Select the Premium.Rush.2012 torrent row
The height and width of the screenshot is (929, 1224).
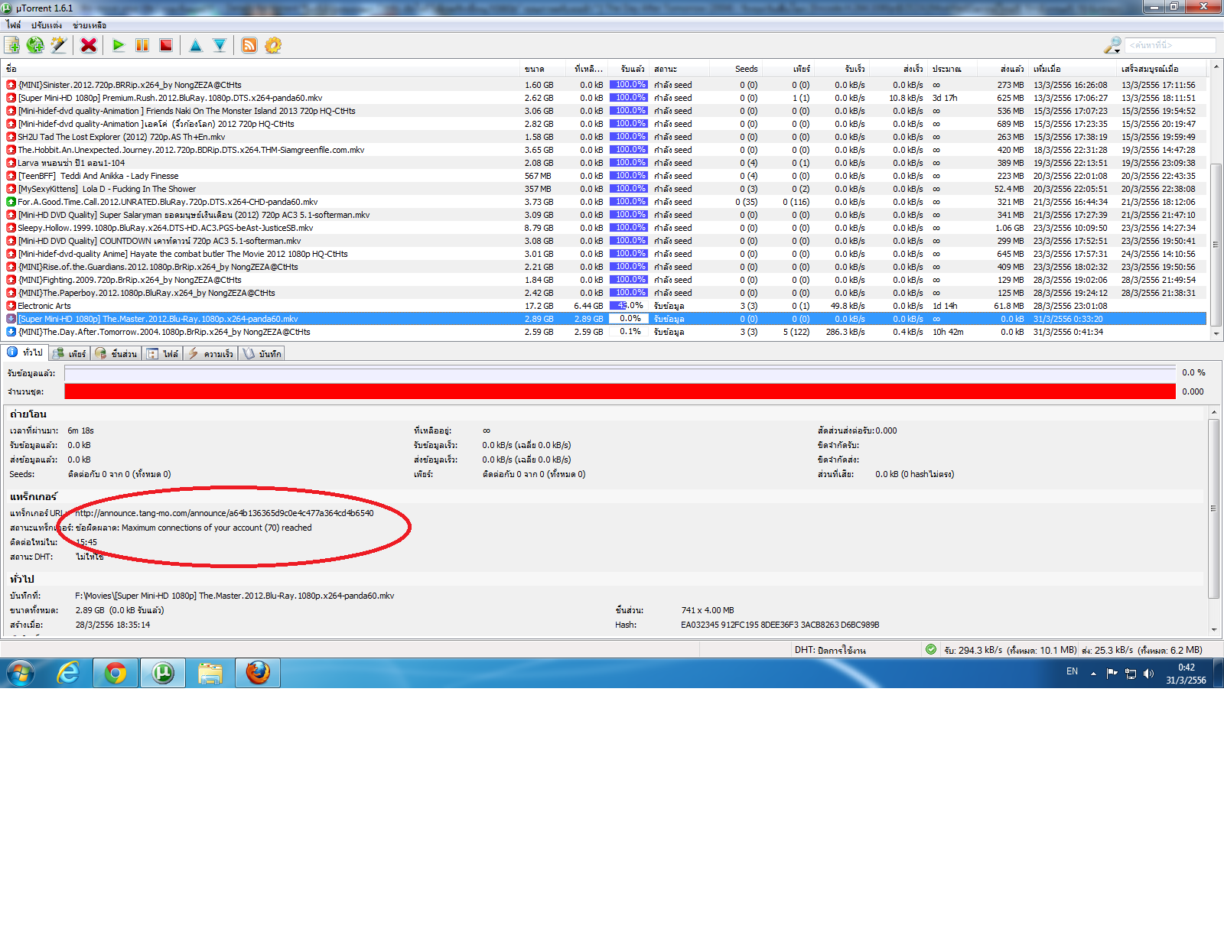click(x=604, y=98)
